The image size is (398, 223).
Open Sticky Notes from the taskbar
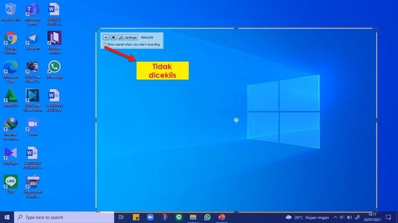136,217
